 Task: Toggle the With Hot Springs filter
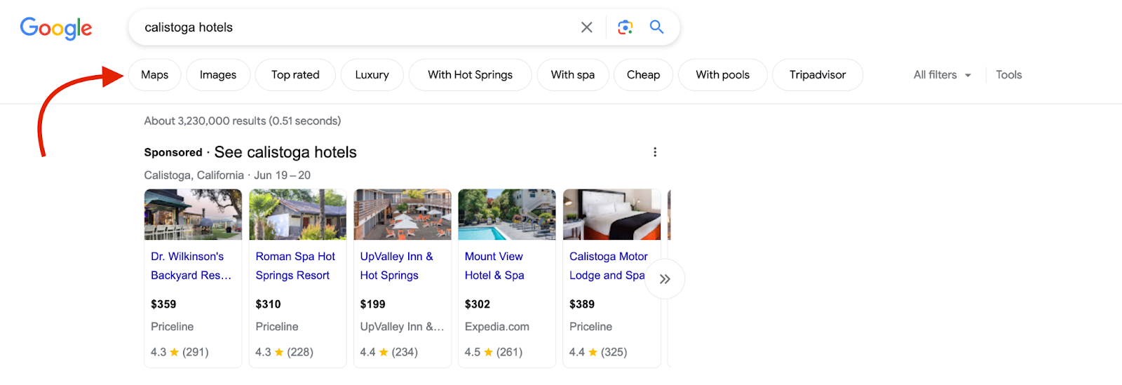pyautogui.click(x=470, y=75)
